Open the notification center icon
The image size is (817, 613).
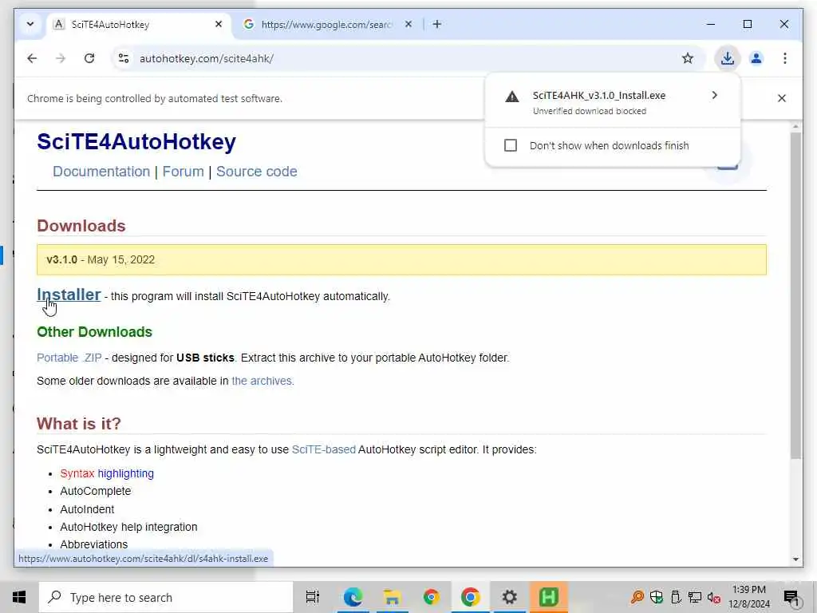pos(791,597)
